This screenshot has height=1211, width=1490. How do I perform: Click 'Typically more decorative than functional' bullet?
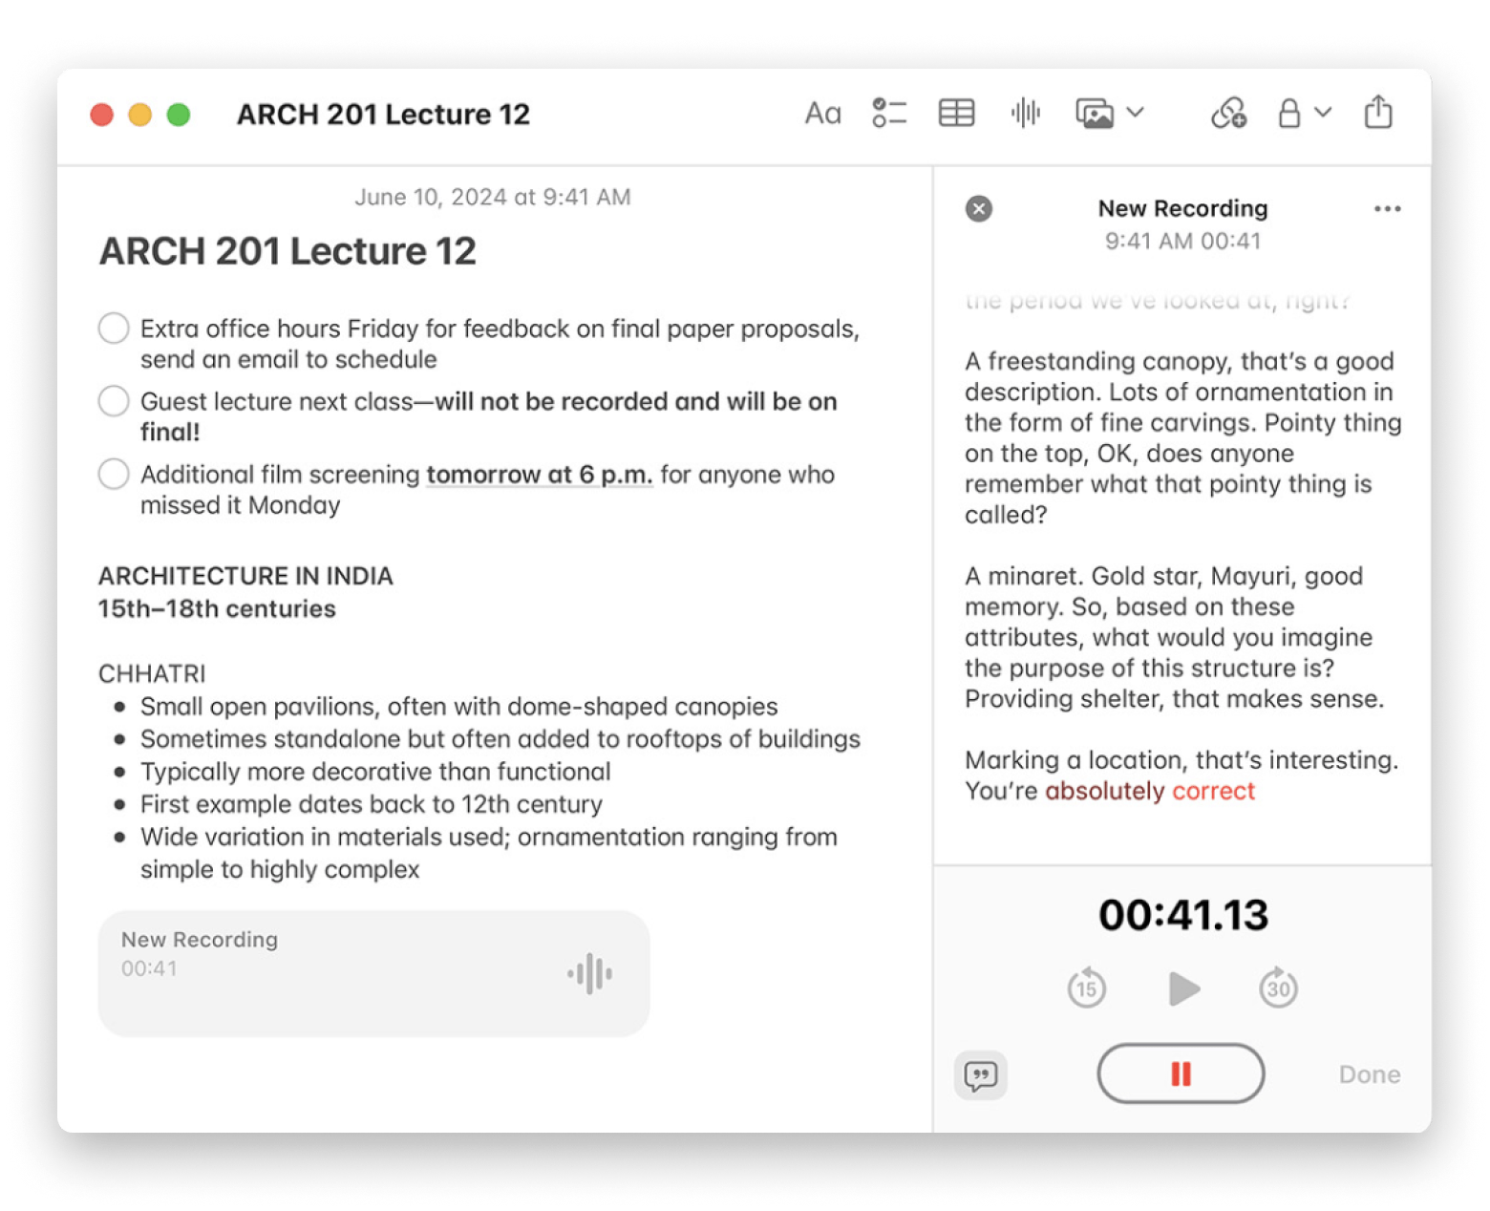(x=375, y=772)
